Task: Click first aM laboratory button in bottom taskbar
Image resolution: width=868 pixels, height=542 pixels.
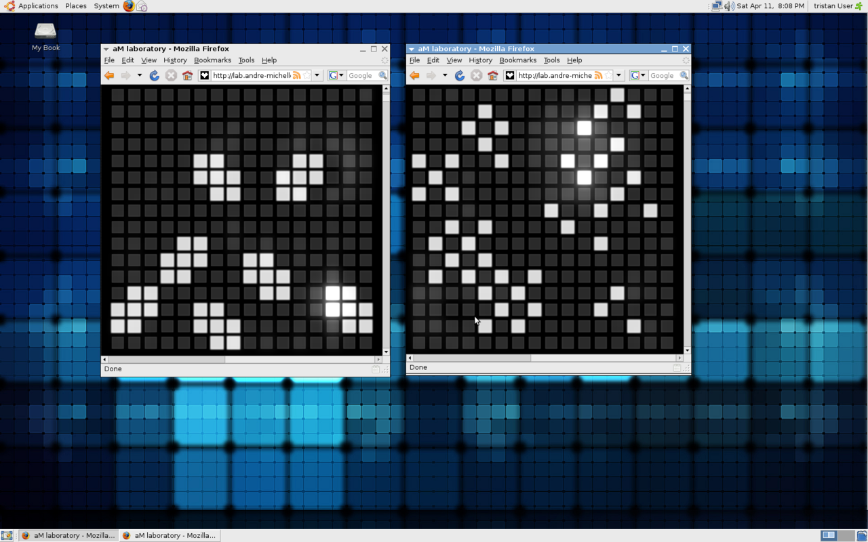Action: 67,535
